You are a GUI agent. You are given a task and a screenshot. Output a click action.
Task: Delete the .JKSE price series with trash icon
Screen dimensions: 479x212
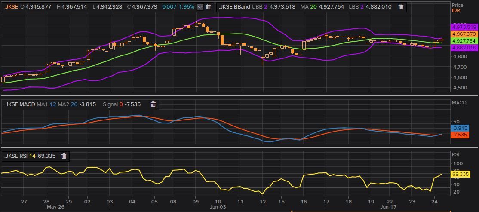208,7
